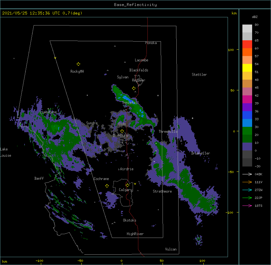This screenshot has height=265, width=271.
Task: Click the yellow V marker northwest of RockyMH
Action: coord(55,58)
